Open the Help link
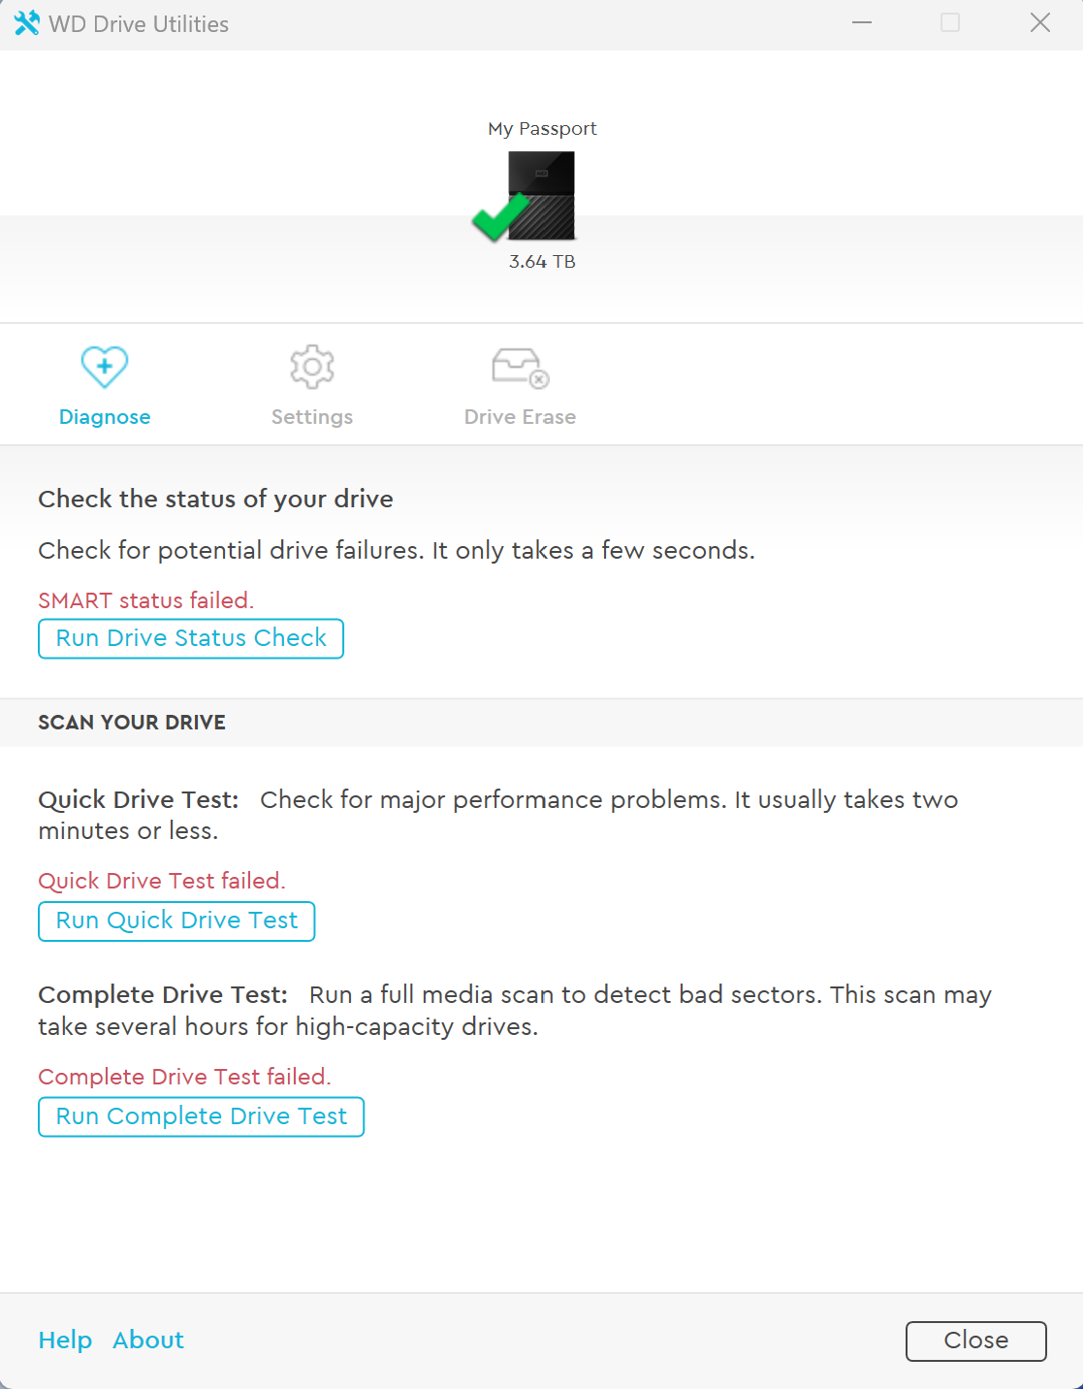This screenshot has width=1084, height=1389. pos(65,1340)
